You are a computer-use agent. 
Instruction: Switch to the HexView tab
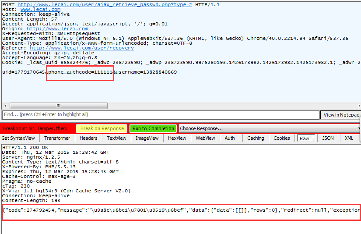pos(177,138)
